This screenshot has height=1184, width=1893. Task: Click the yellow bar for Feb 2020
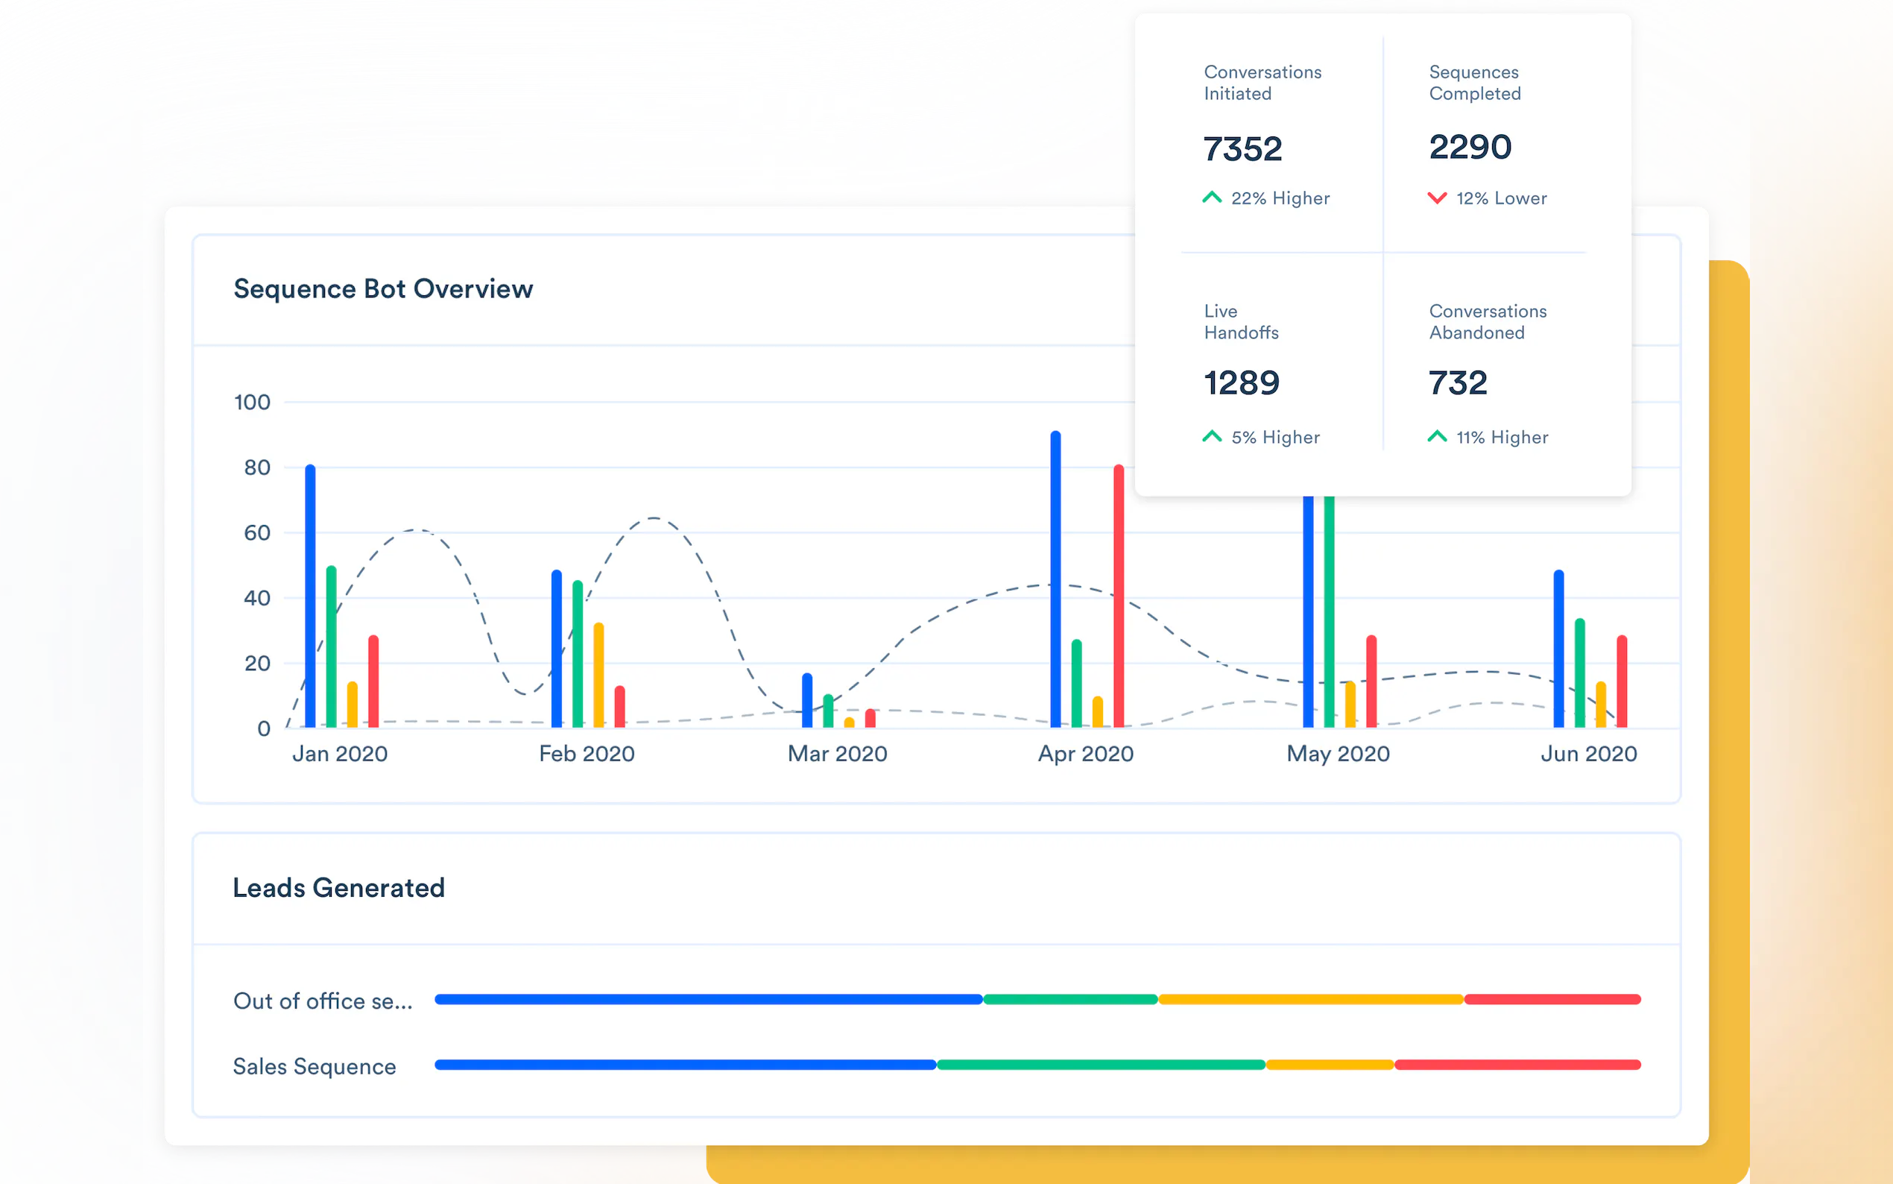click(x=598, y=674)
